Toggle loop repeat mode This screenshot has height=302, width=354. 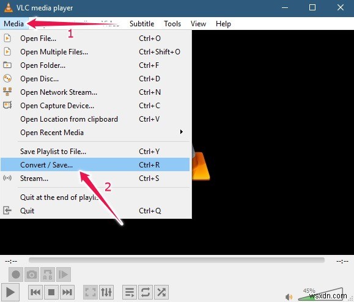[146, 292]
